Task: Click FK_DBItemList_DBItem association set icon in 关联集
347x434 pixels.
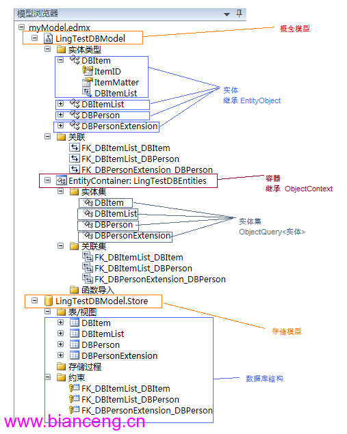Action: [x=88, y=257]
